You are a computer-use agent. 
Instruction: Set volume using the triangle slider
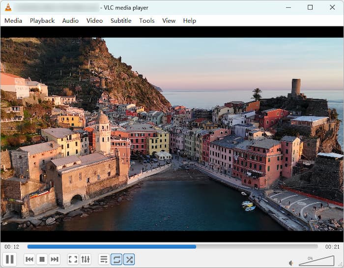[x=316, y=261]
